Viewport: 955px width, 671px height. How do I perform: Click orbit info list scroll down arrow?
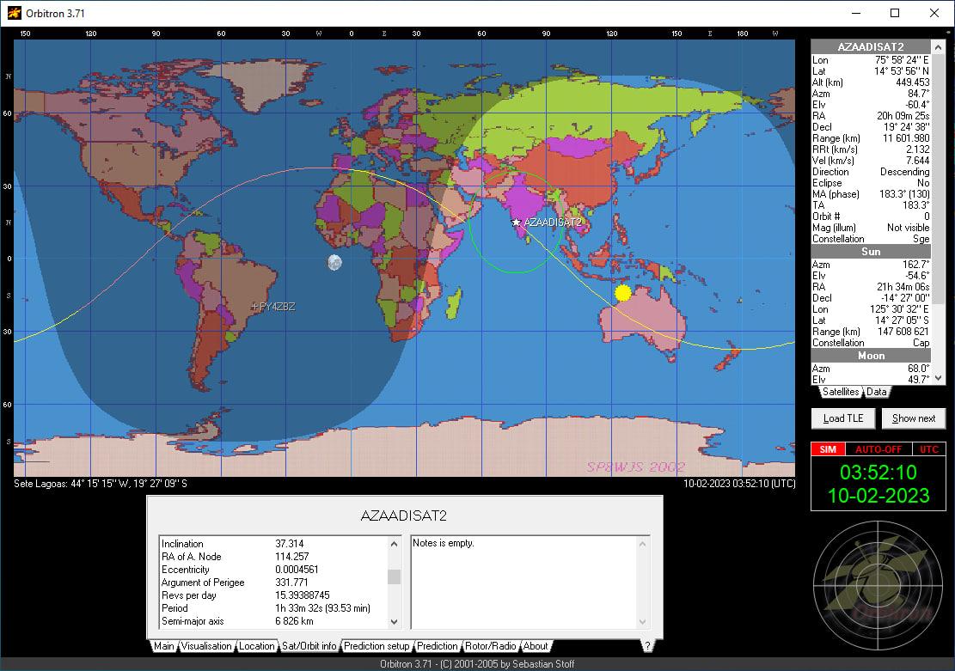click(x=394, y=622)
